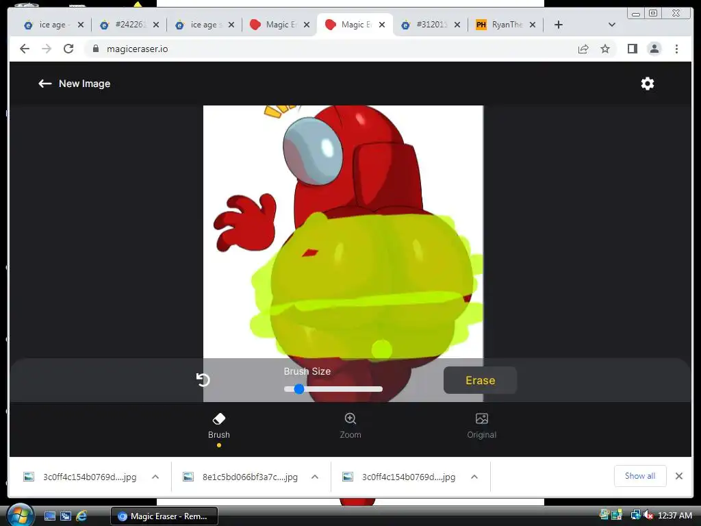This screenshot has height=526, width=701.
Task: Click Switch Between Windows icon in taskbar
Action: coord(65,516)
